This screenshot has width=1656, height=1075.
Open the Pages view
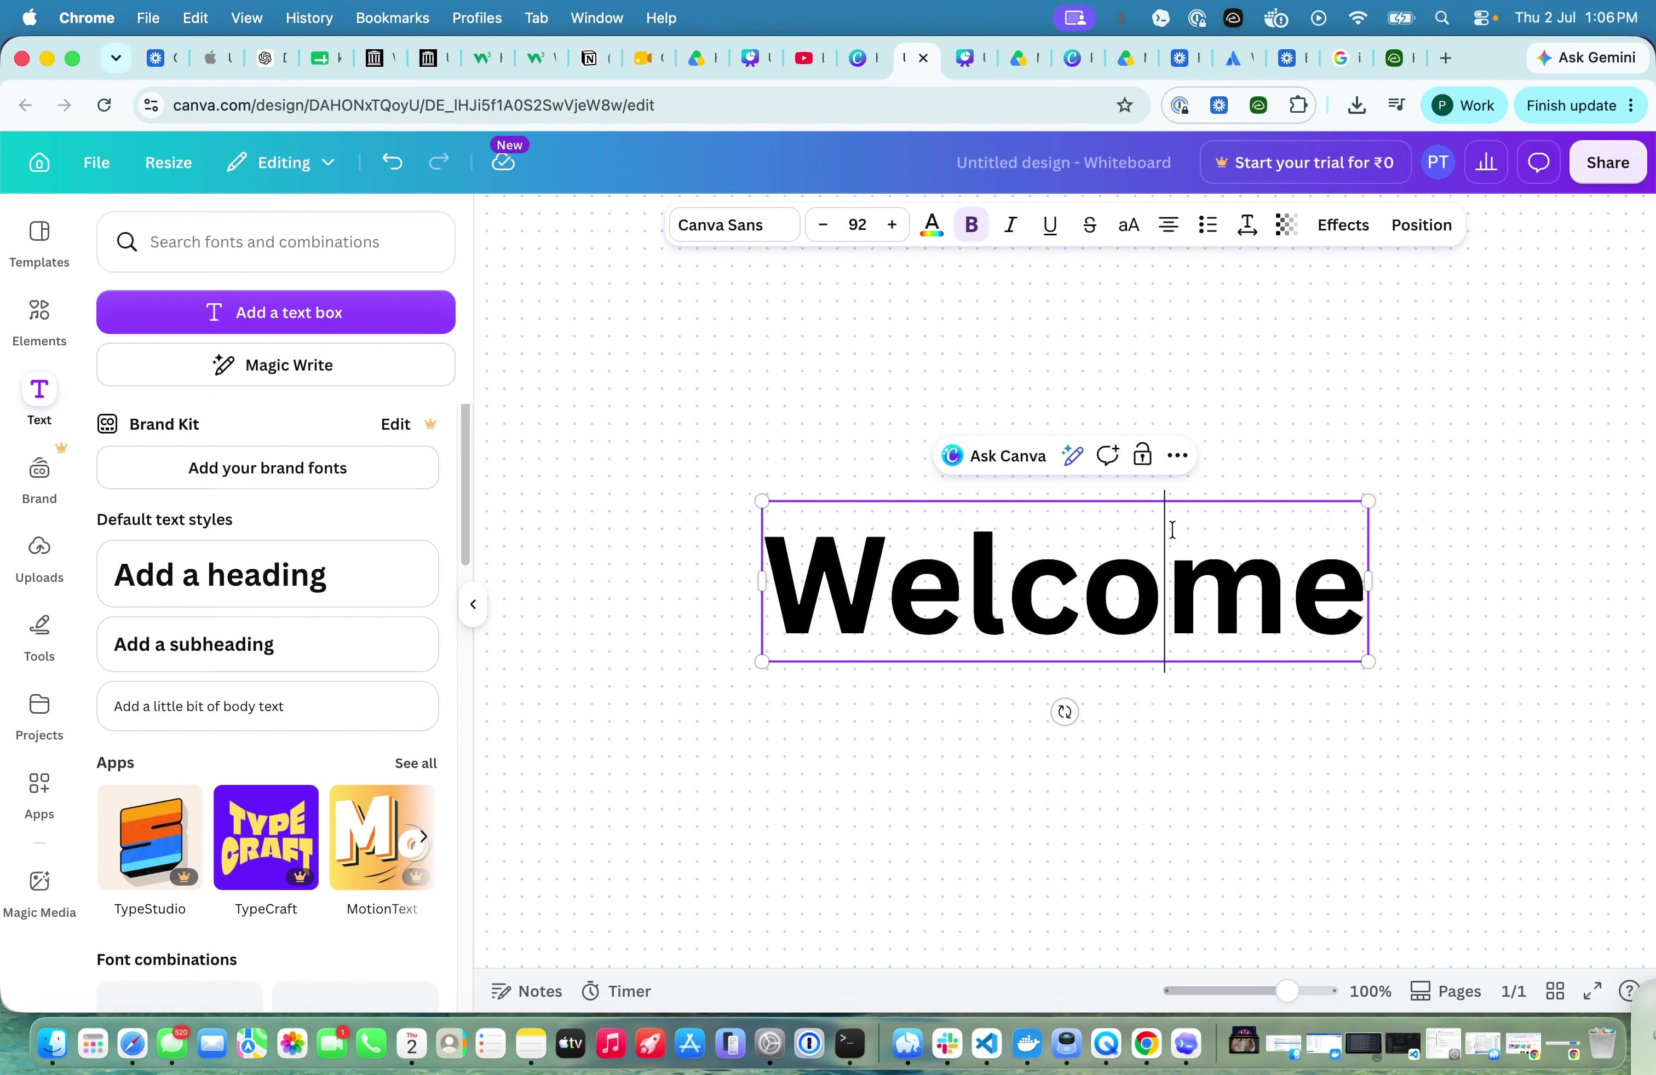[x=1445, y=991]
